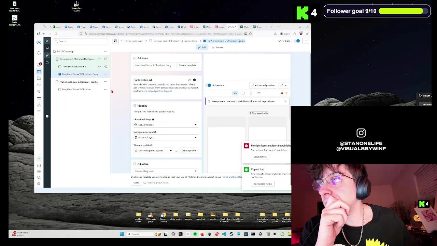
Task: Open the notifications bell icon
Action: tap(39, 53)
